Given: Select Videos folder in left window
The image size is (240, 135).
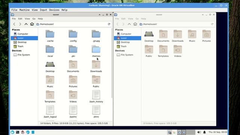Looking at the screenshot, I should [x=73, y=96].
